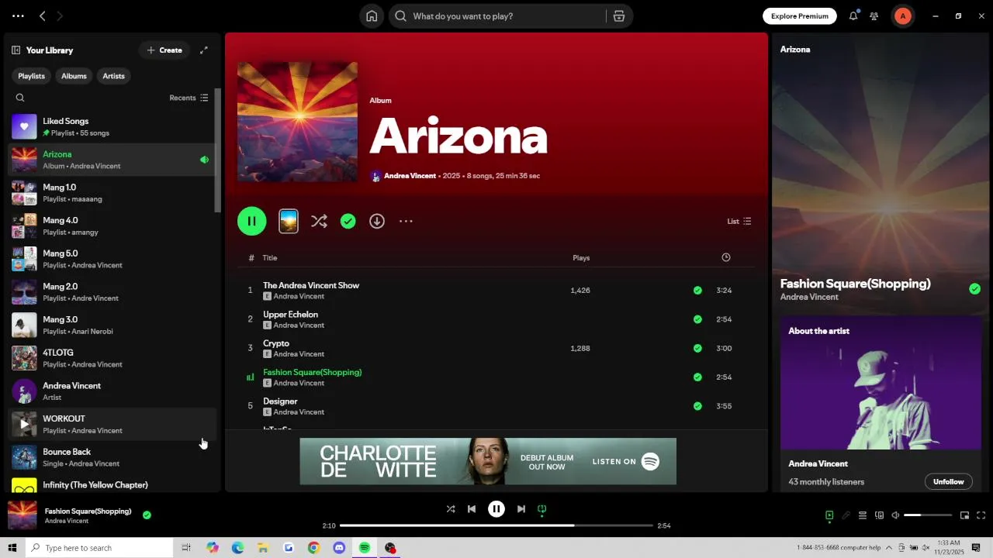
Task: Filter the library by Artists
Action: click(114, 76)
